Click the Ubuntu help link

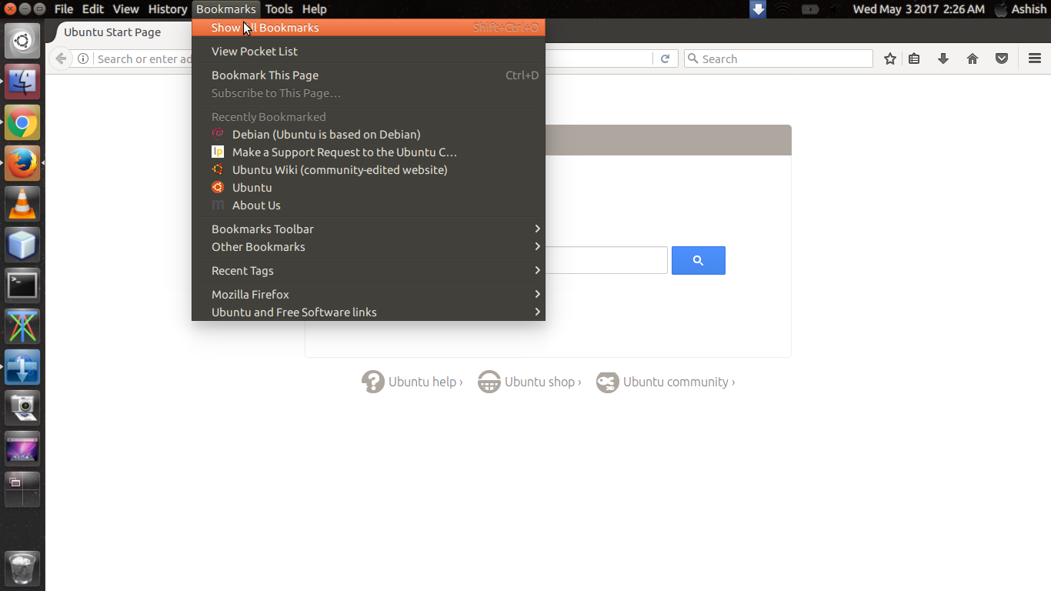[412, 382]
